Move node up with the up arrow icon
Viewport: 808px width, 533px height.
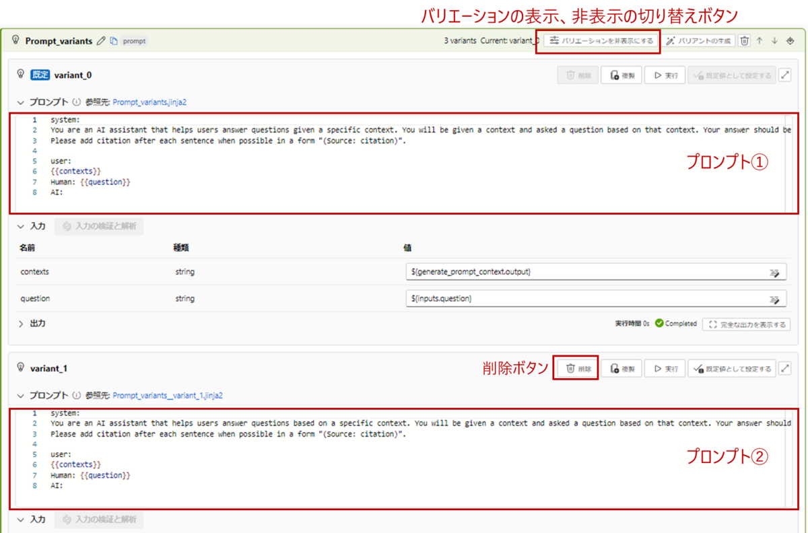[759, 41]
